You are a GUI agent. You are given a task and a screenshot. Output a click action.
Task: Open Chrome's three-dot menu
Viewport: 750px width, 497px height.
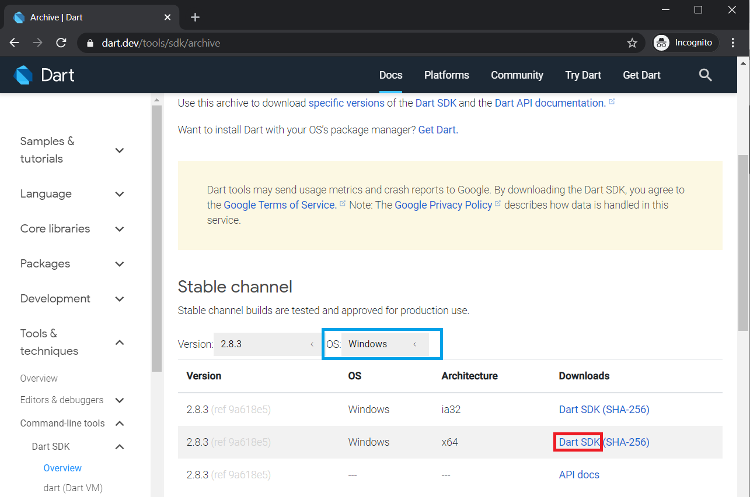733,42
